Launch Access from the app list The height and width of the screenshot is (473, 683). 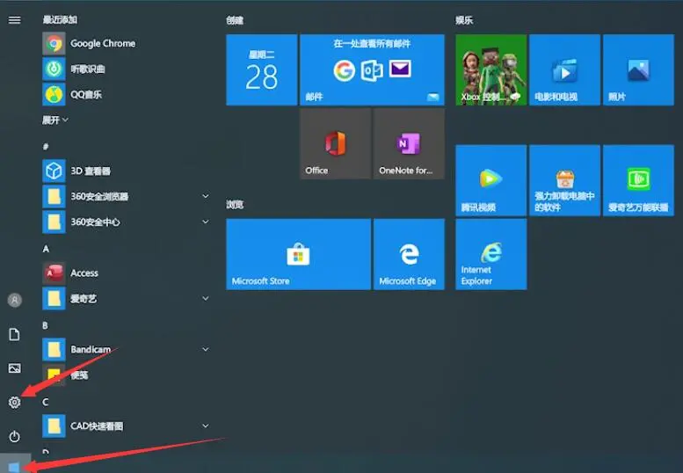click(x=70, y=273)
